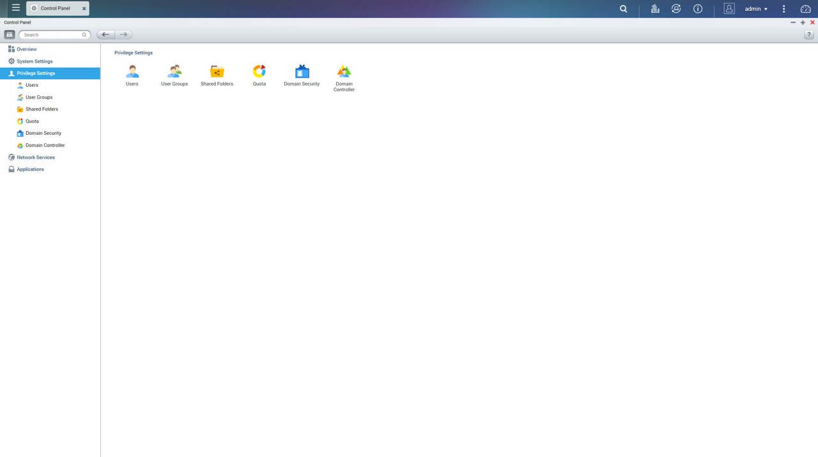
Task: Click the Privilege Settings heading text
Action: tap(134, 52)
